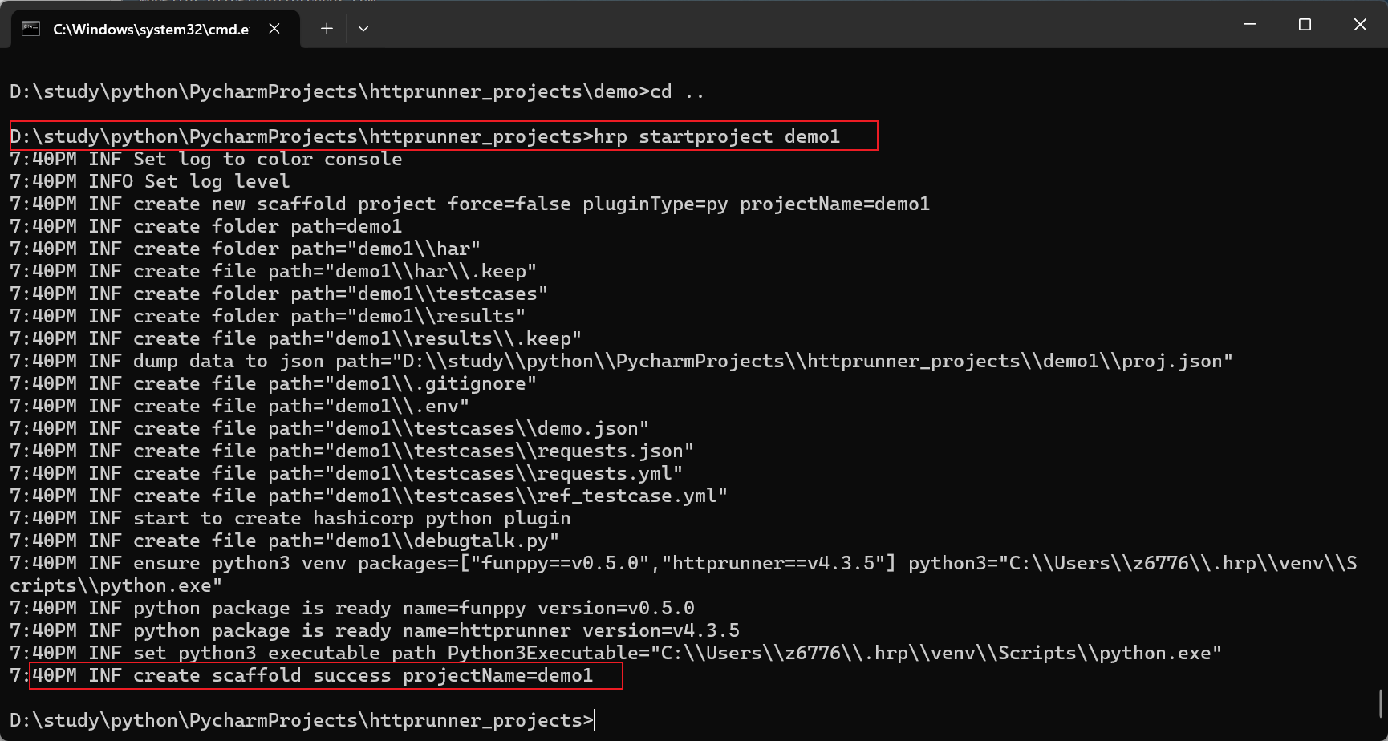1388x741 pixels.
Task: Minimize the terminal window
Action: [x=1249, y=24]
